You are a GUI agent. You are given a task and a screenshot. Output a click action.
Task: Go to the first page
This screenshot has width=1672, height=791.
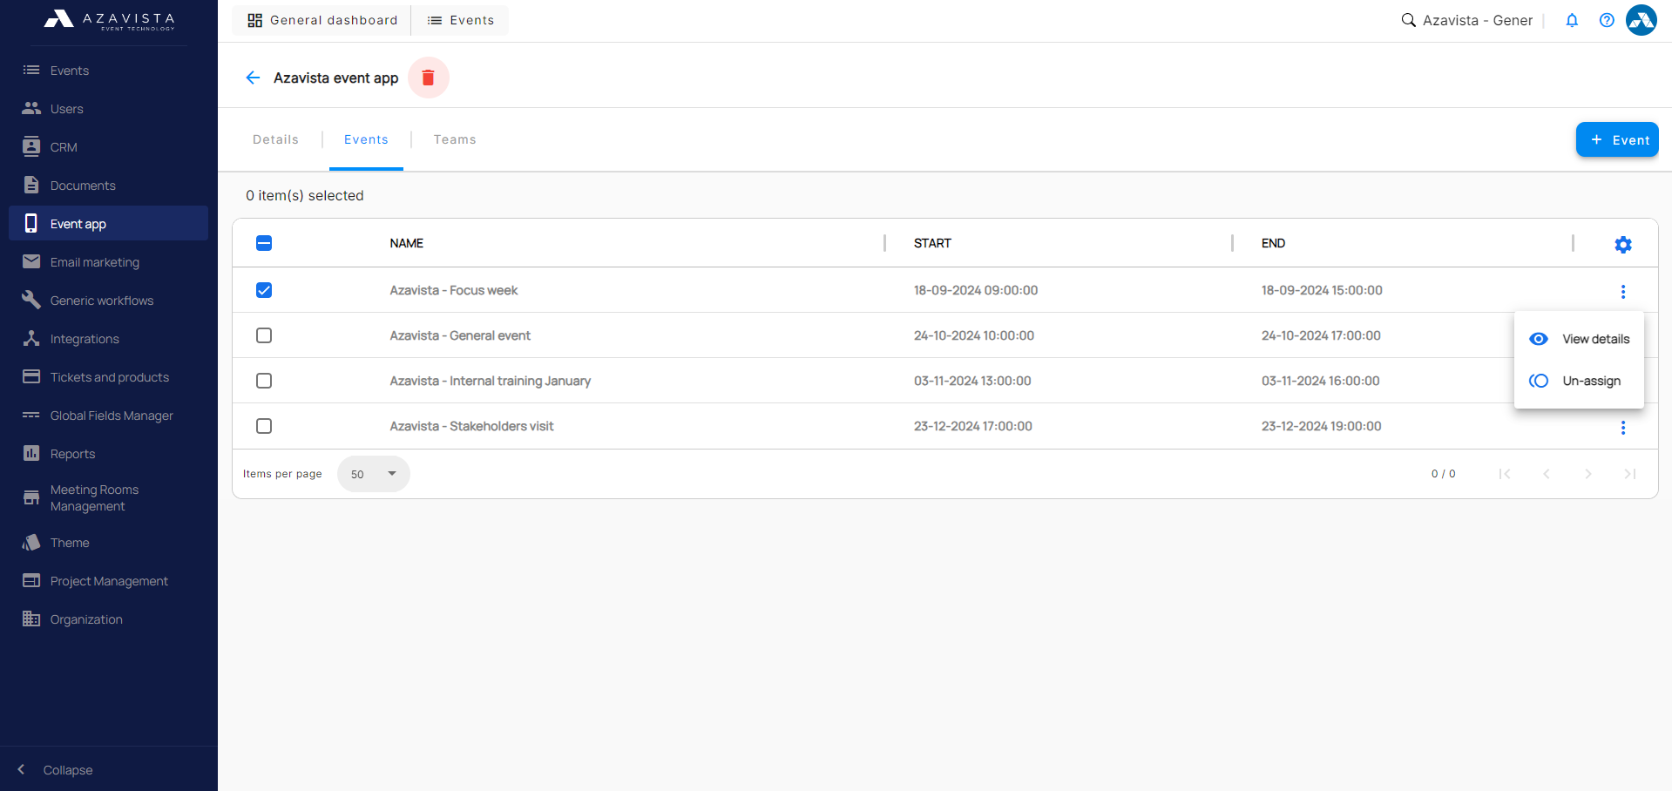coord(1504,474)
